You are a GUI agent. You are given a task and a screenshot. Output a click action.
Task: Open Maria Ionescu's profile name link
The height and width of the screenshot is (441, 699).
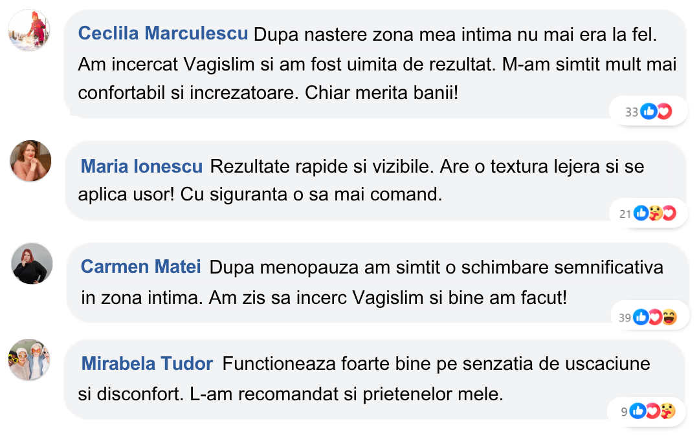click(142, 167)
